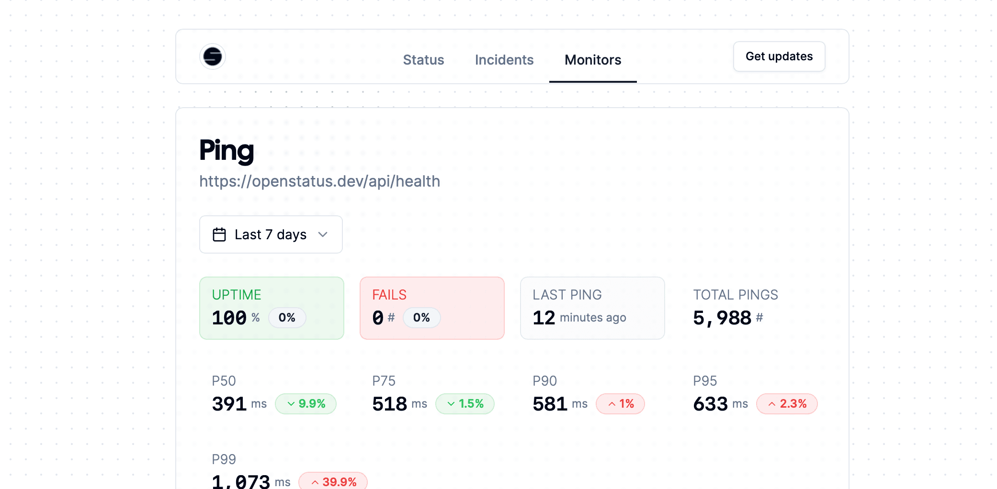Click the up arrow in P95 2.3% badge
The image size is (997, 489).
[772, 404]
